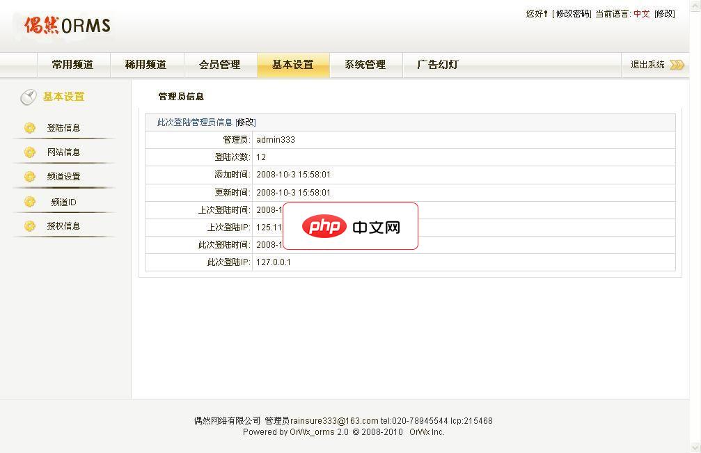This screenshot has width=701, height=453.
Task: Open 授权信息 in the sidebar
Action: 63,226
